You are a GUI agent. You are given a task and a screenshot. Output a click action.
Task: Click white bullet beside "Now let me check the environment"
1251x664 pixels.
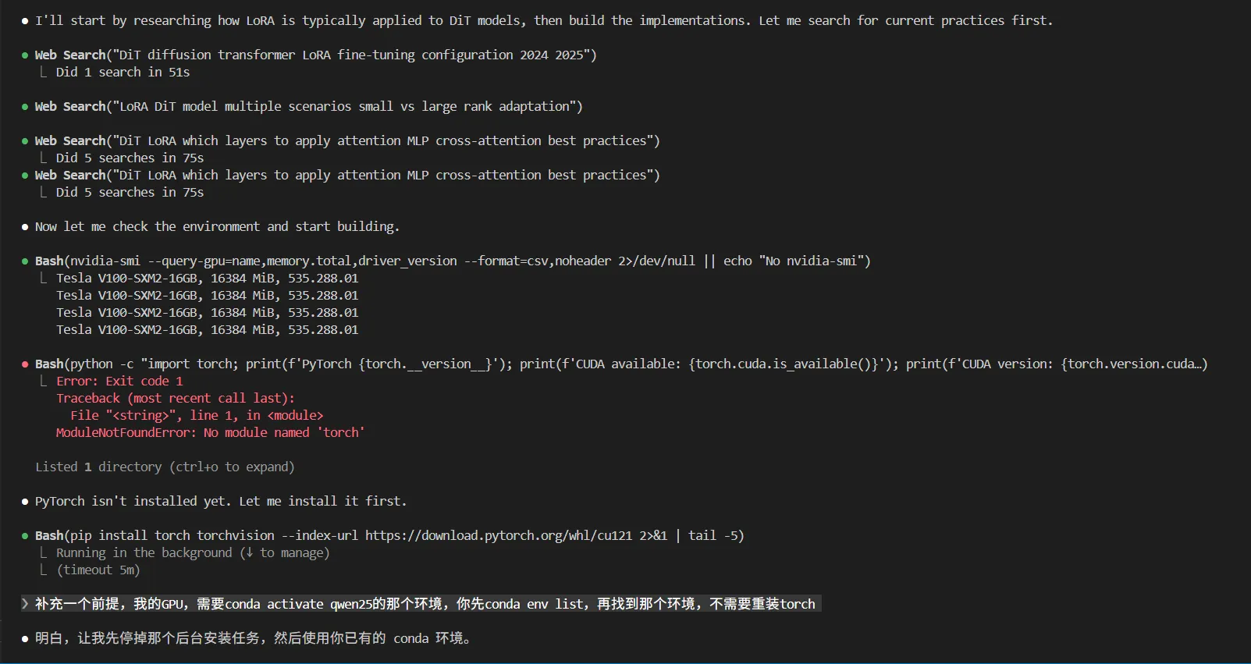[25, 227]
